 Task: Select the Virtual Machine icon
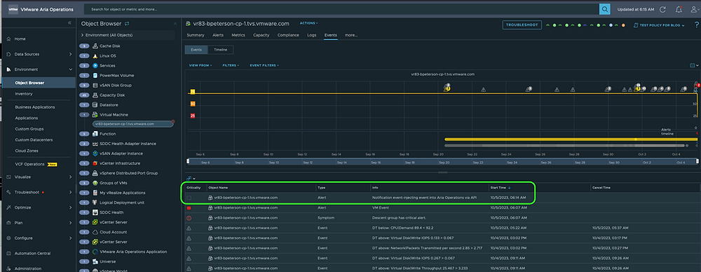pos(95,115)
